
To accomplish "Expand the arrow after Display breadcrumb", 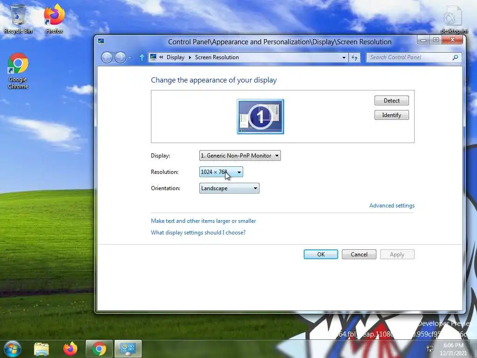I will [190, 57].
